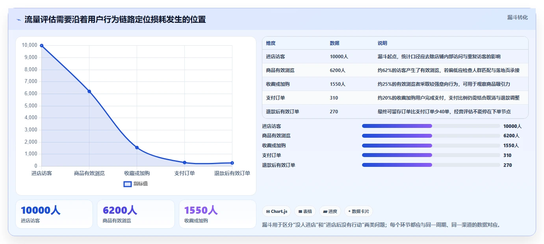Viewport: 544px width, 244px height.
Task: Click the 进店访客 progress bar
Action: [431, 126]
